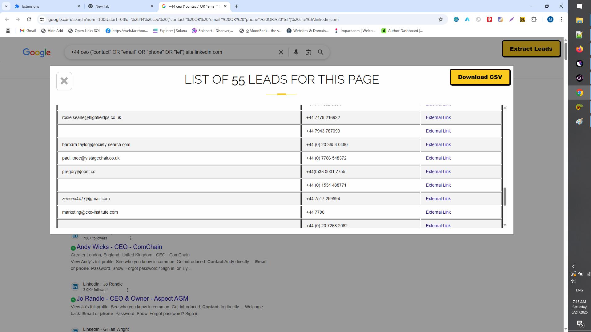Open options menu for Andy Wicks result
Viewport: 591px width, 332px height.
pyautogui.click(x=131, y=238)
